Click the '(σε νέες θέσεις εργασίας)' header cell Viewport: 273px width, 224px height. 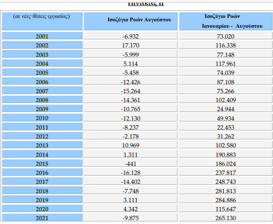42,17
